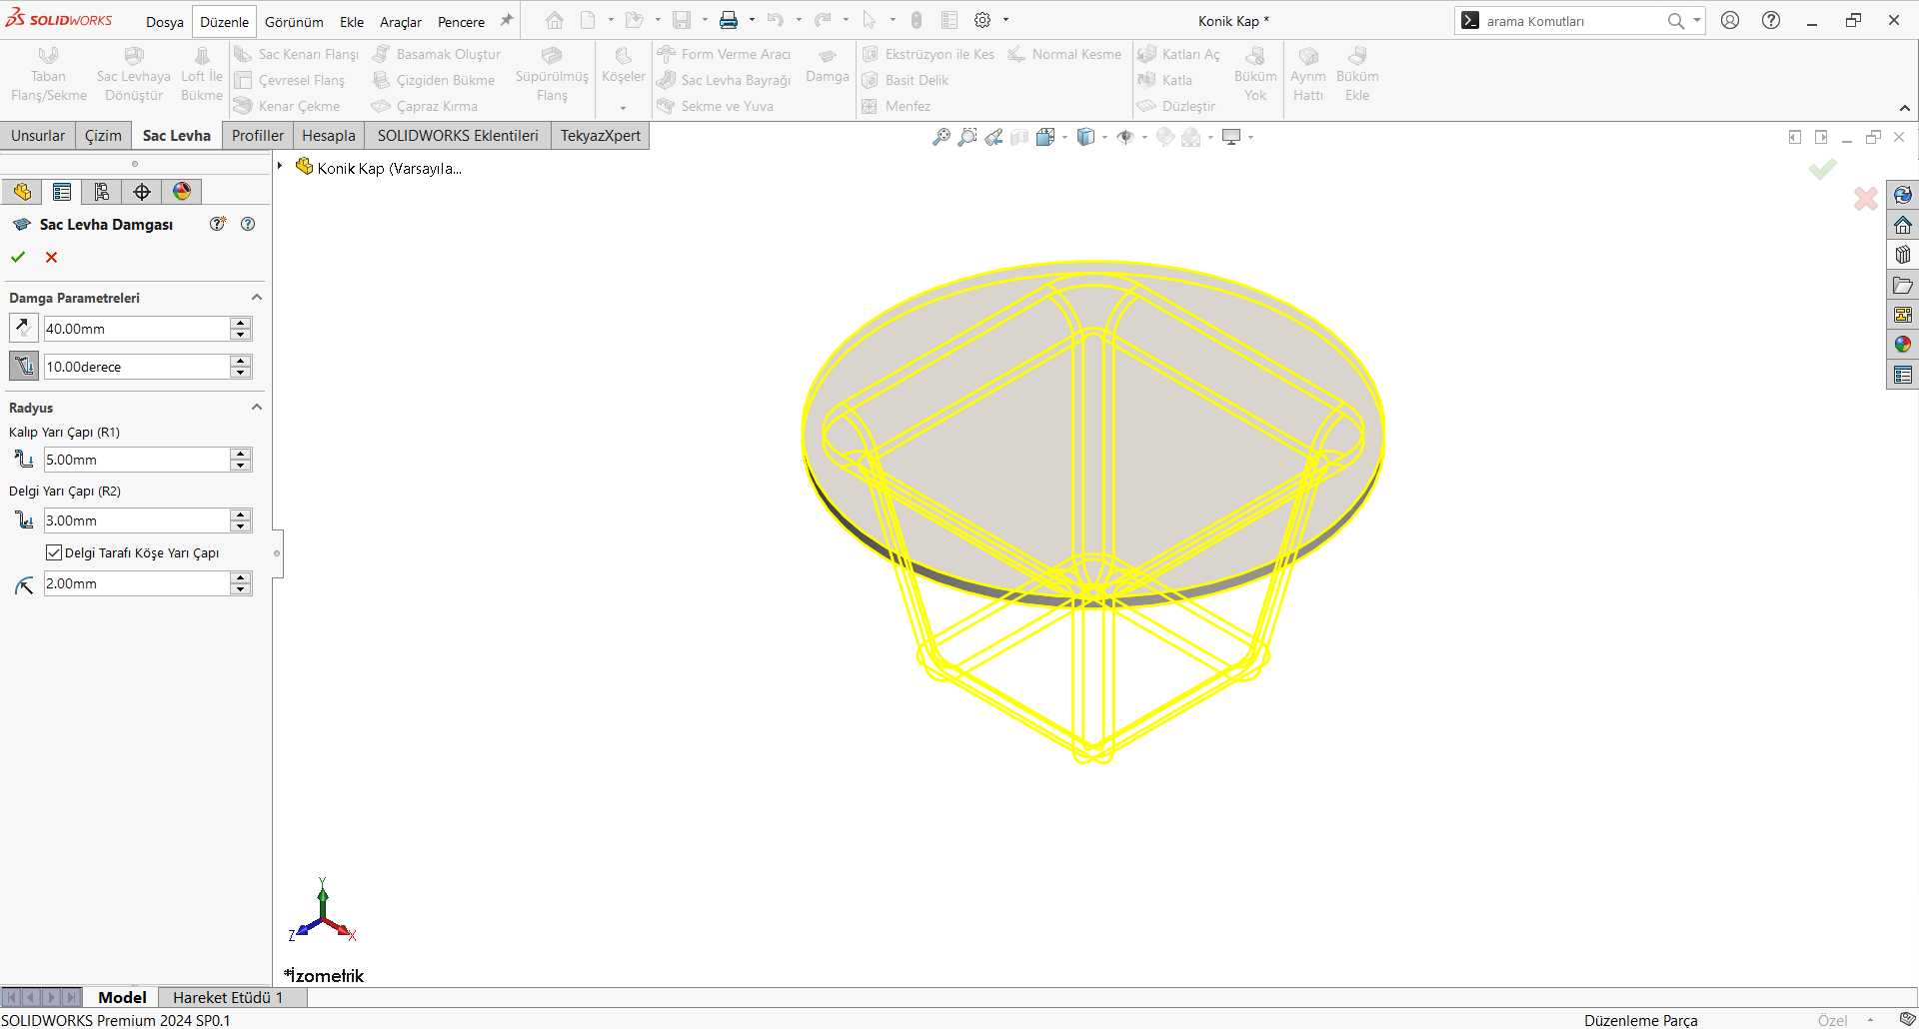Open Appearances color ball in task pane

tap(1903, 345)
